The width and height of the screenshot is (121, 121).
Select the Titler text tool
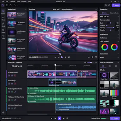pos(3,37)
